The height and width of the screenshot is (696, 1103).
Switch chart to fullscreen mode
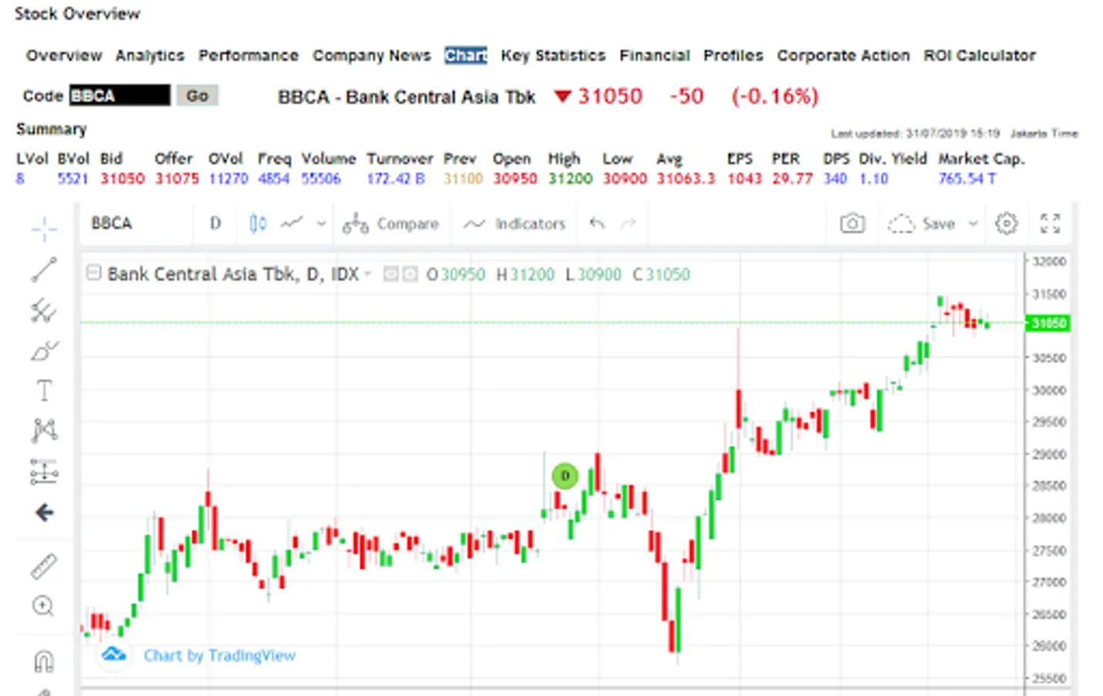click(1050, 224)
